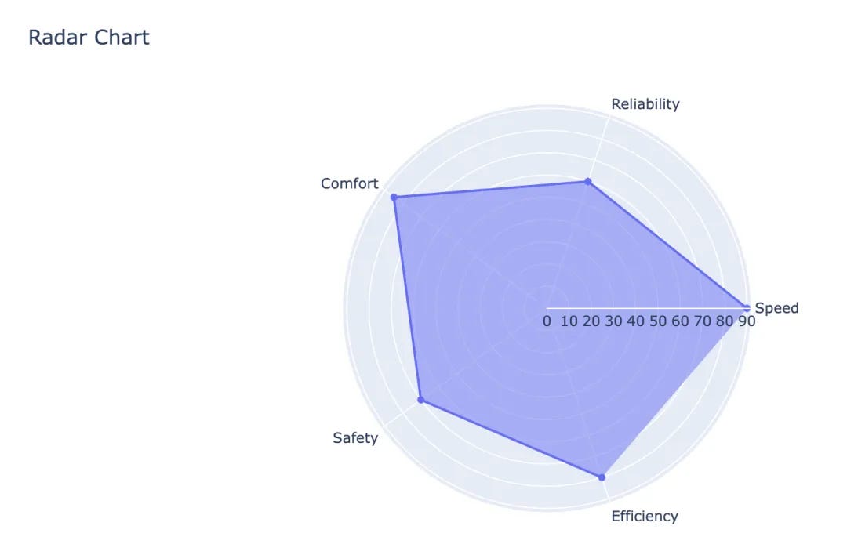Click the Comfort axis label
This screenshot has width=847, height=555.
pyautogui.click(x=349, y=183)
